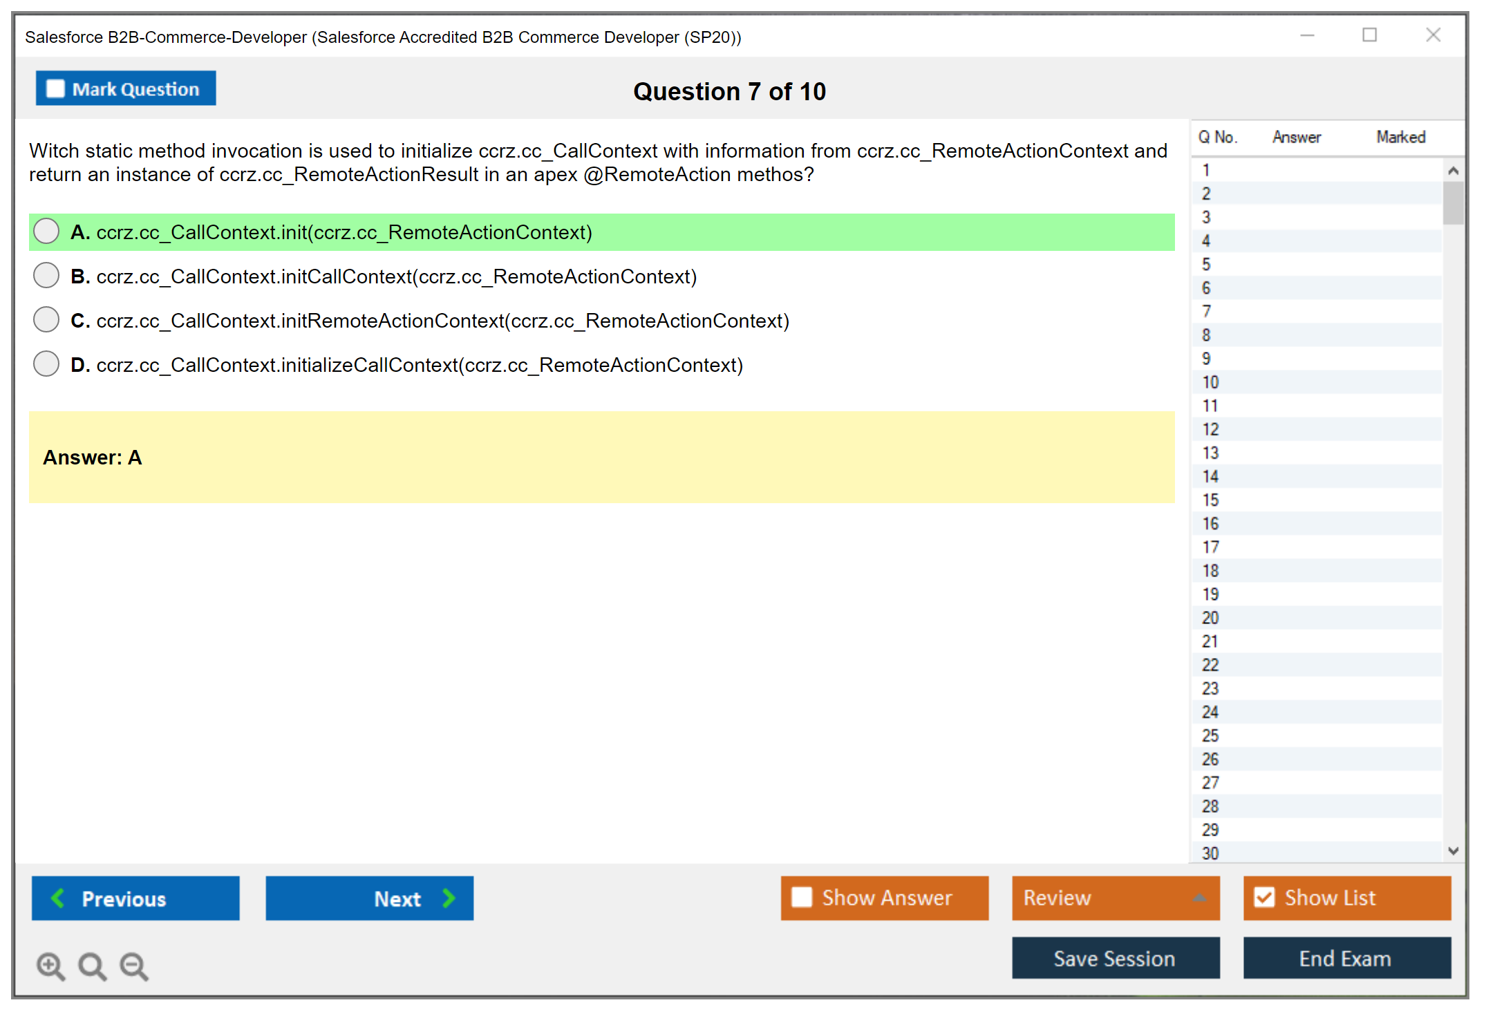Maximize the exam window
This screenshot has height=1016, width=1486.
pos(1369,35)
